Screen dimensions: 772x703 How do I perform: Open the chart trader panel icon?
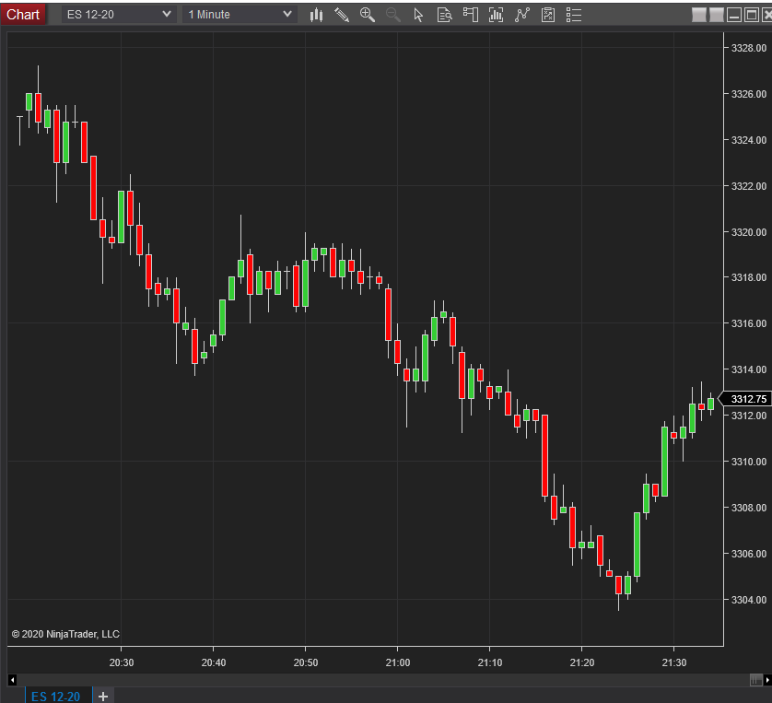tap(470, 15)
